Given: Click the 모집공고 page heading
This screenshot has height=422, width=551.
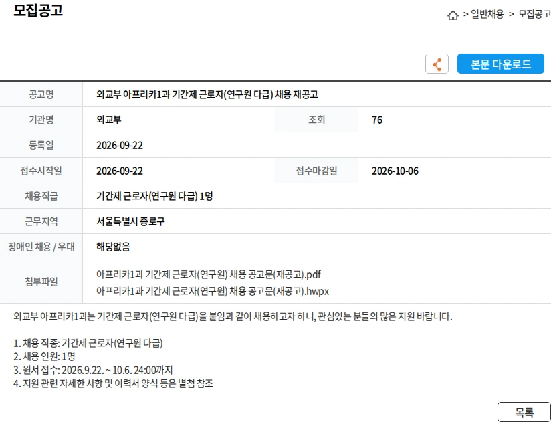Looking at the screenshot, I should click(x=38, y=10).
